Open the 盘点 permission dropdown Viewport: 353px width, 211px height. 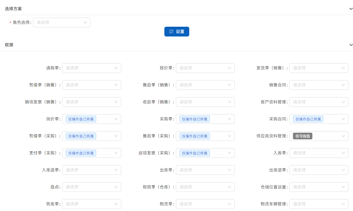tap(91, 187)
